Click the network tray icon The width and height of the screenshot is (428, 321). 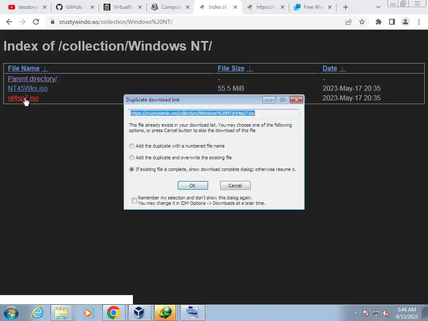point(376,313)
